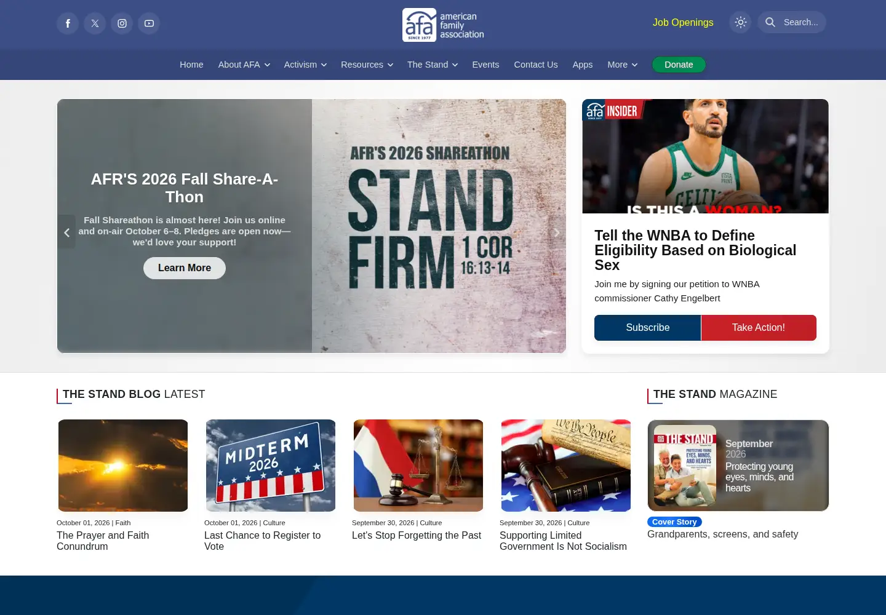This screenshot has height=615, width=886.
Task: Open the AFA Facebook page icon
Action: coord(68,23)
